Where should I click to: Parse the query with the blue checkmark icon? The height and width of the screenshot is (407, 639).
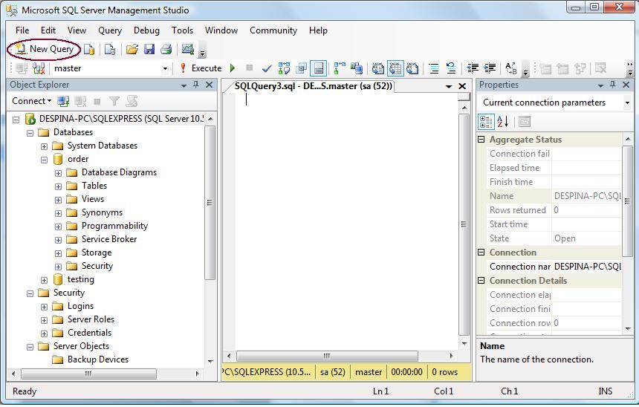click(267, 68)
